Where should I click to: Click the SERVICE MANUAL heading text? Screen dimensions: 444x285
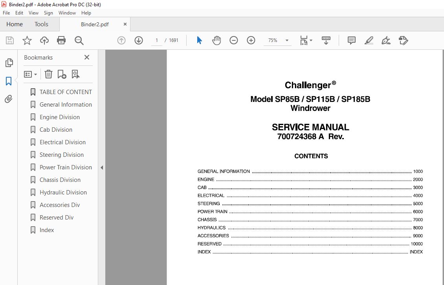coord(311,127)
